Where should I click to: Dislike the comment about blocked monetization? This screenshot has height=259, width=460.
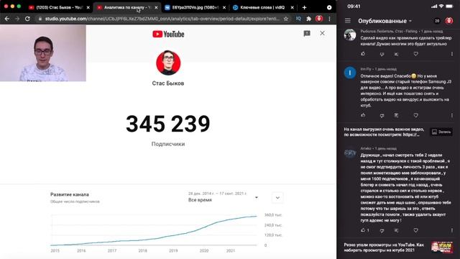click(382, 230)
